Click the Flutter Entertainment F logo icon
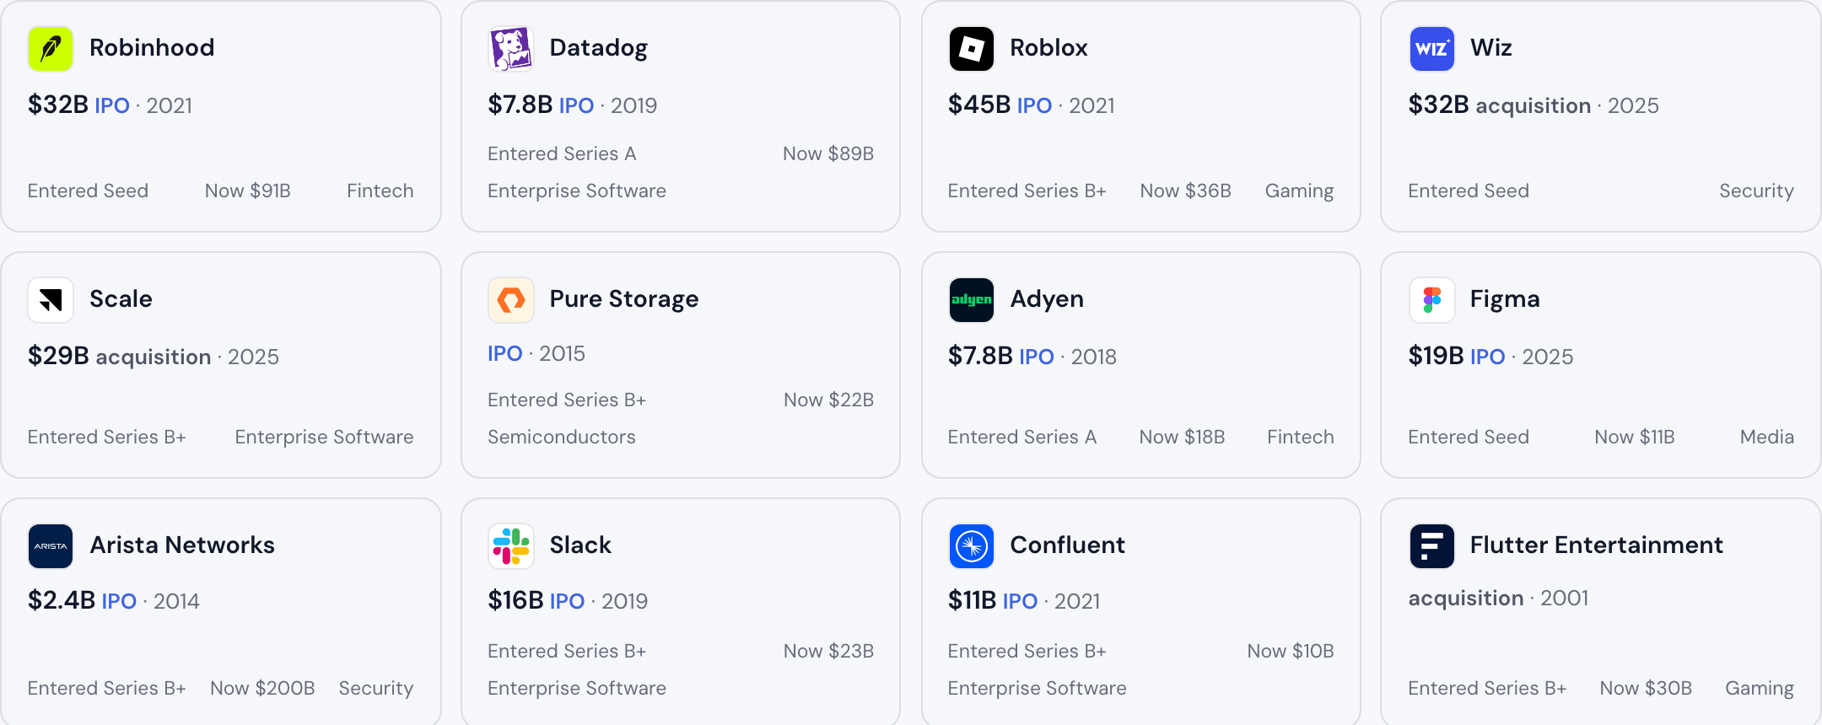 [1432, 545]
